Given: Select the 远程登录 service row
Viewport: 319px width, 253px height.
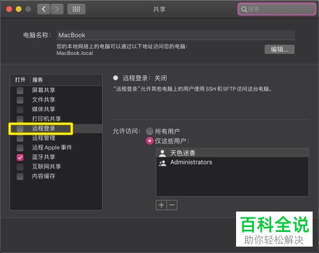Looking at the screenshot, I should (x=56, y=128).
